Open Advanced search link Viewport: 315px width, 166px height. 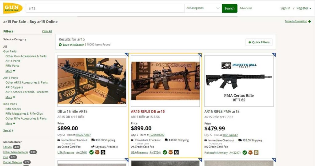tap(245, 8)
